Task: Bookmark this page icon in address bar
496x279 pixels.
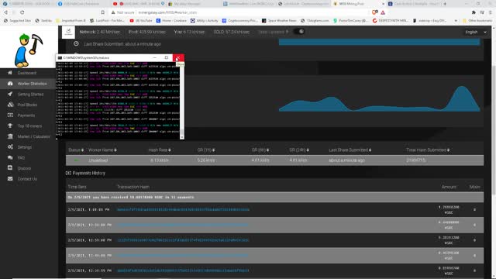Action: tap(103, 12)
